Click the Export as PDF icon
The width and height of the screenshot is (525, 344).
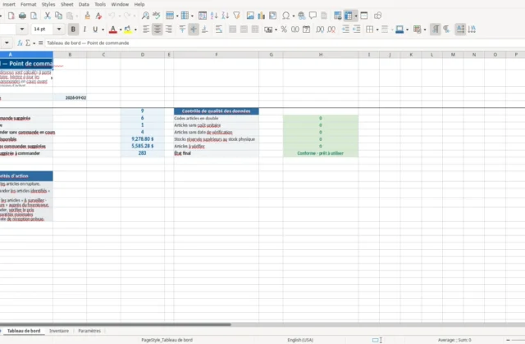(x=11, y=16)
